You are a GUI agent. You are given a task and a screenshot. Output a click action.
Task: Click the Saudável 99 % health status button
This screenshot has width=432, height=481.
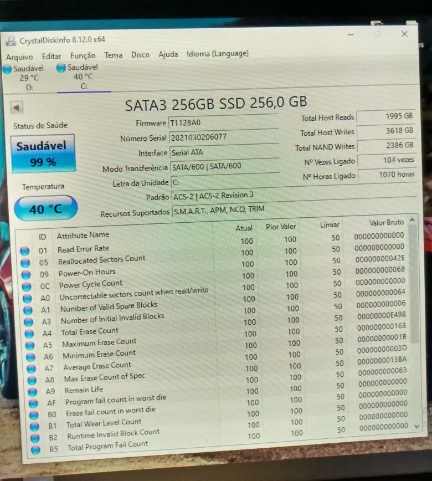point(43,153)
